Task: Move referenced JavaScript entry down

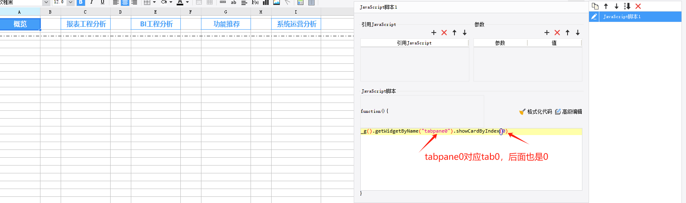Action: coord(465,33)
